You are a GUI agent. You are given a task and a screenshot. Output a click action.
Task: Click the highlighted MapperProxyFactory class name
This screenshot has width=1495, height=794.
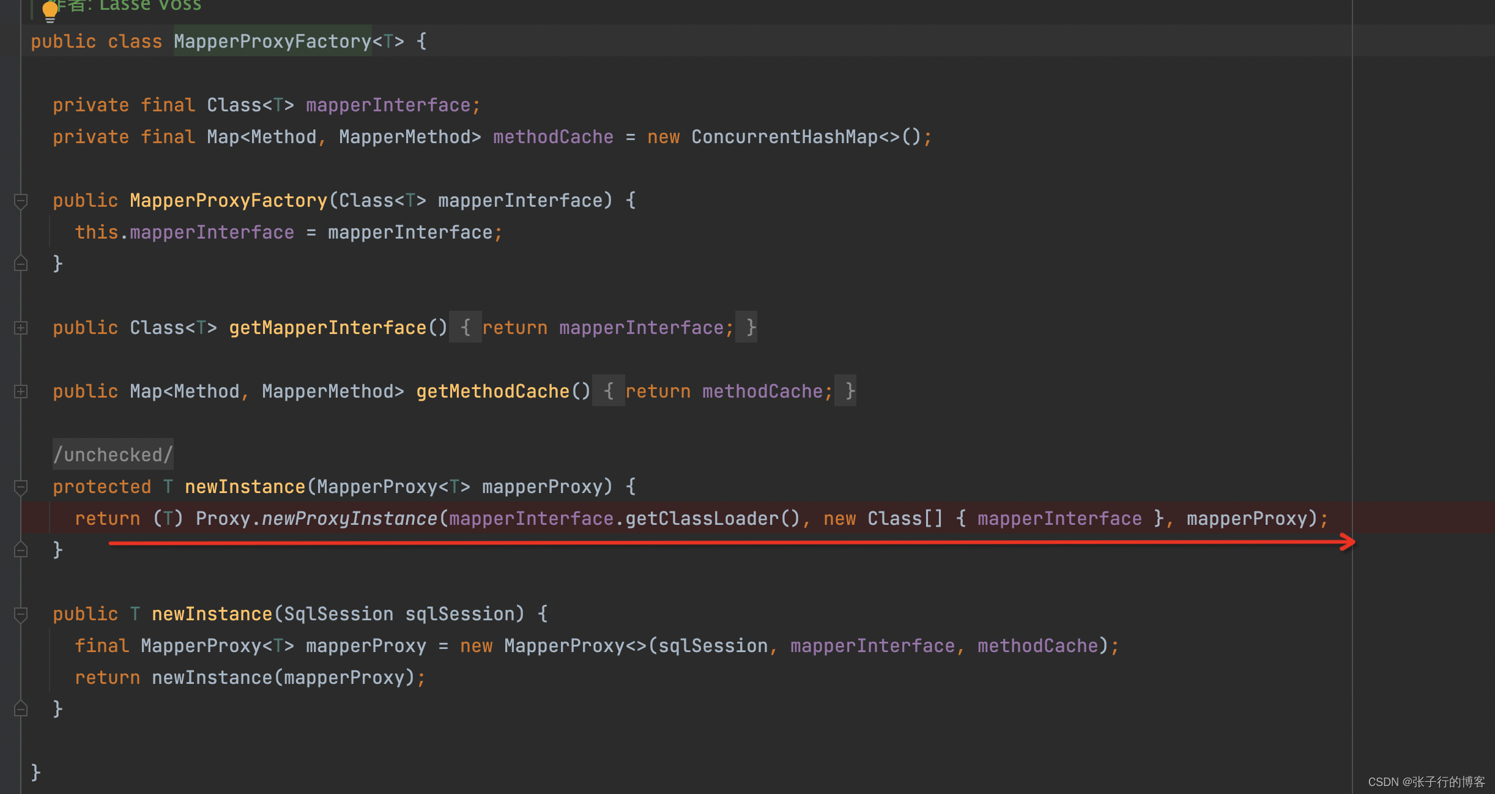click(x=272, y=41)
